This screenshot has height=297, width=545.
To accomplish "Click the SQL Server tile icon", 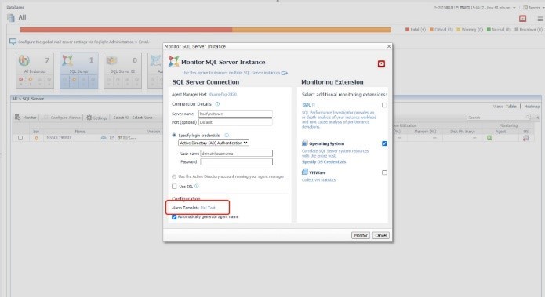I will [x=67, y=60].
